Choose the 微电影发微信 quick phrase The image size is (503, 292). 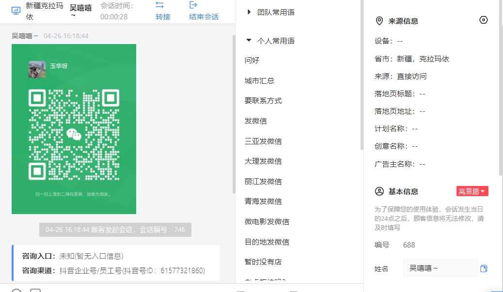pos(267,221)
